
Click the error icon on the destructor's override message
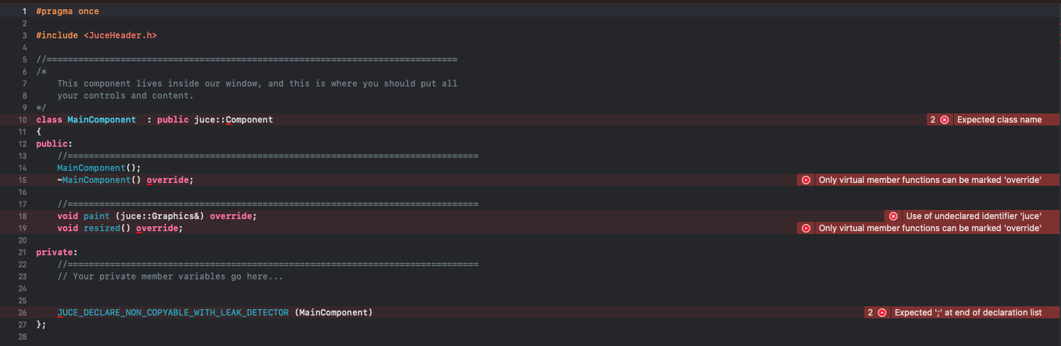pyautogui.click(x=806, y=180)
